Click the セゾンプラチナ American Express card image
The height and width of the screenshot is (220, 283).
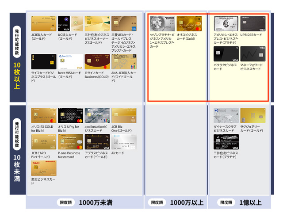pos(162,24)
